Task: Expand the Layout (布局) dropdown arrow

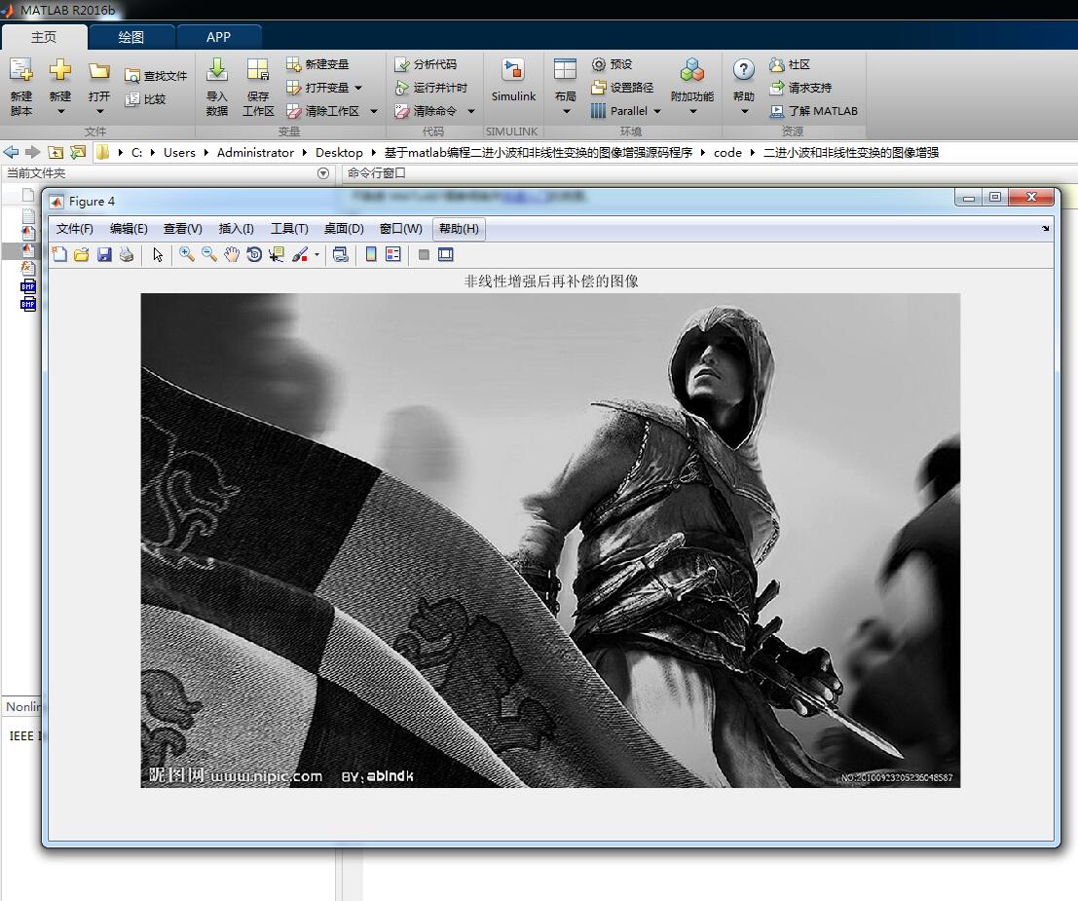Action: coord(566,111)
